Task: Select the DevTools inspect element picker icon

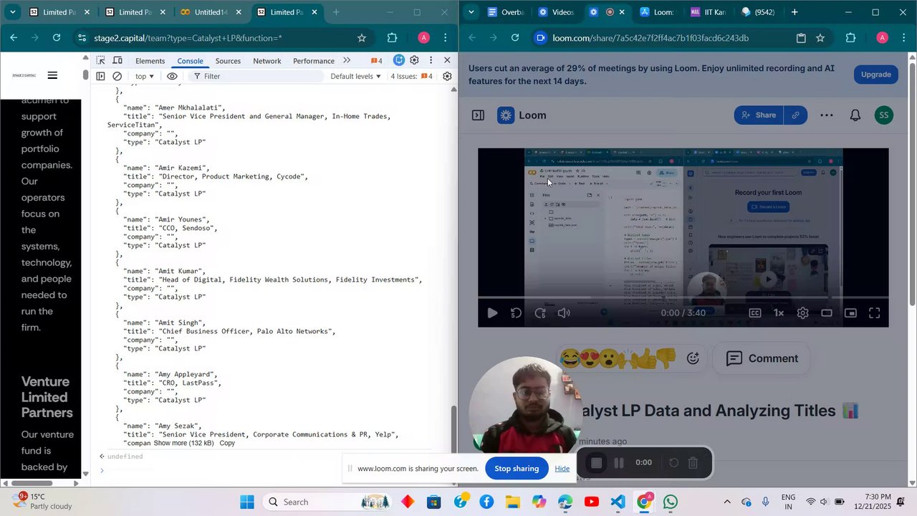Action: point(100,60)
